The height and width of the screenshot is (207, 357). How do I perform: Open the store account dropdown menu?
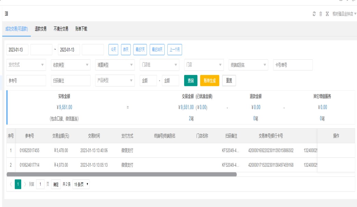[344, 14]
